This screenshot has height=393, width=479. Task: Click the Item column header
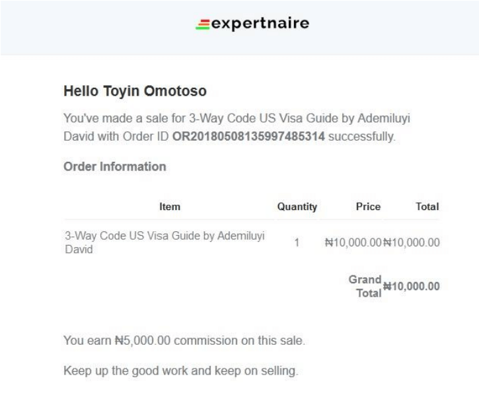(x=170, y=207)
